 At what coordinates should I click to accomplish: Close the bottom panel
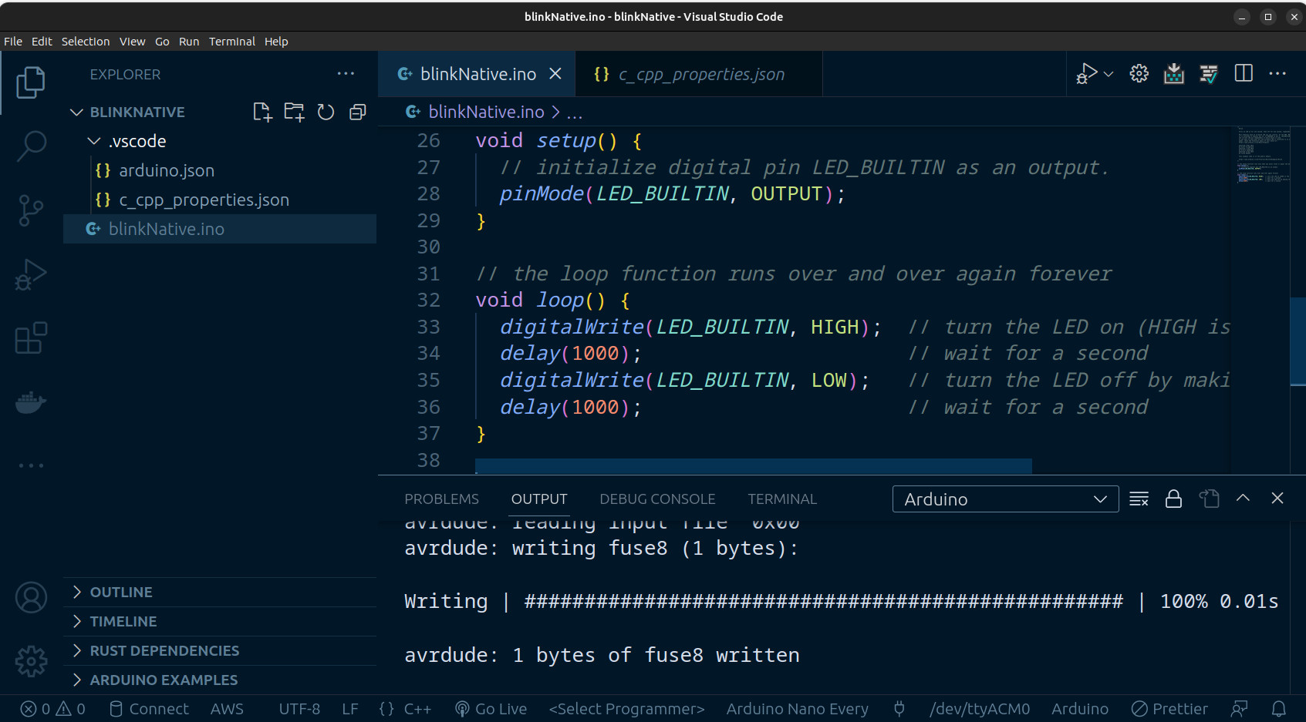click(1277, 498)
